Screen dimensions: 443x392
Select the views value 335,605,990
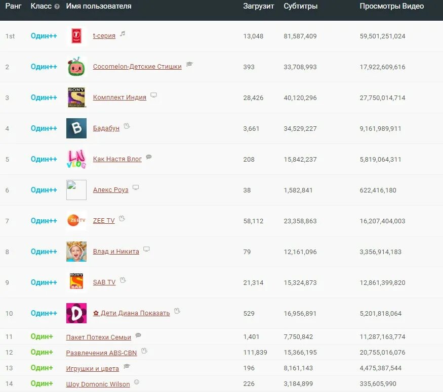point(378,384)
